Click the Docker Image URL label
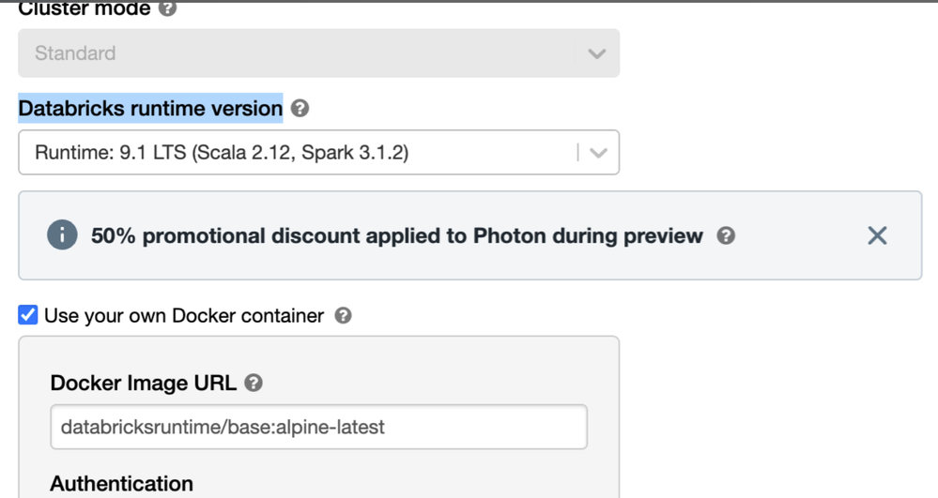 [143, 383]
